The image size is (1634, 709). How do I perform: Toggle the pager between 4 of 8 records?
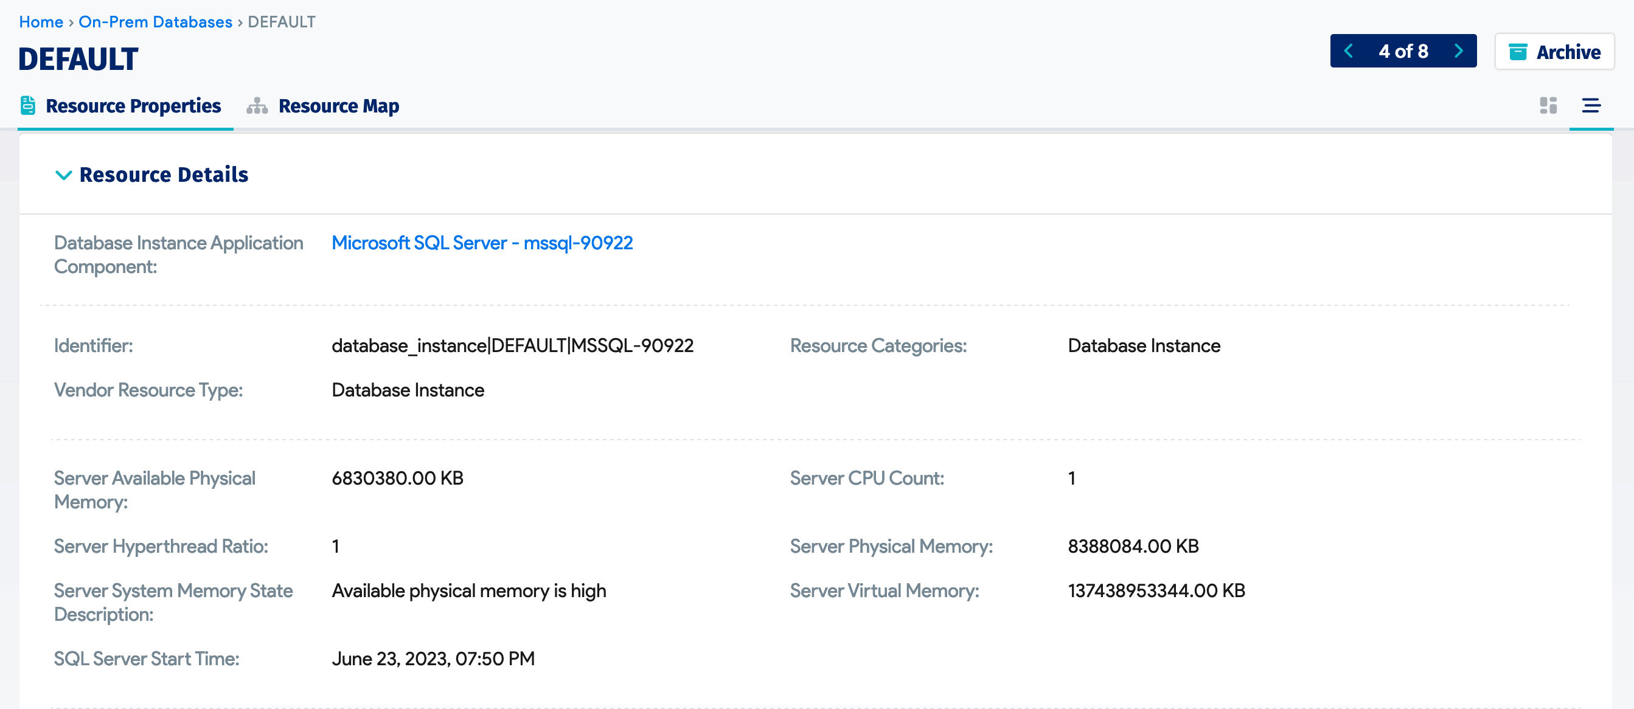(1403, 50)
